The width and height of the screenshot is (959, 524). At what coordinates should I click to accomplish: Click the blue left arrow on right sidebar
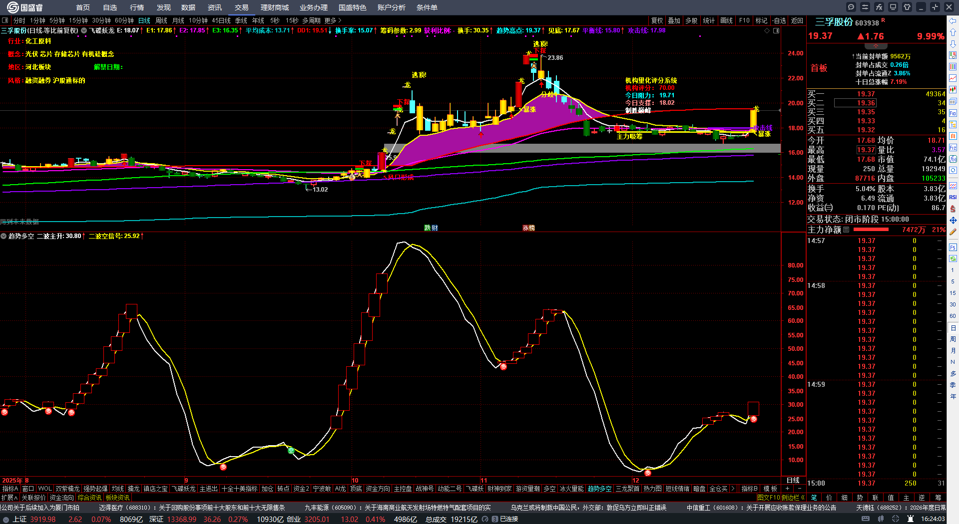pyautogui.click(x=953, y=21)
